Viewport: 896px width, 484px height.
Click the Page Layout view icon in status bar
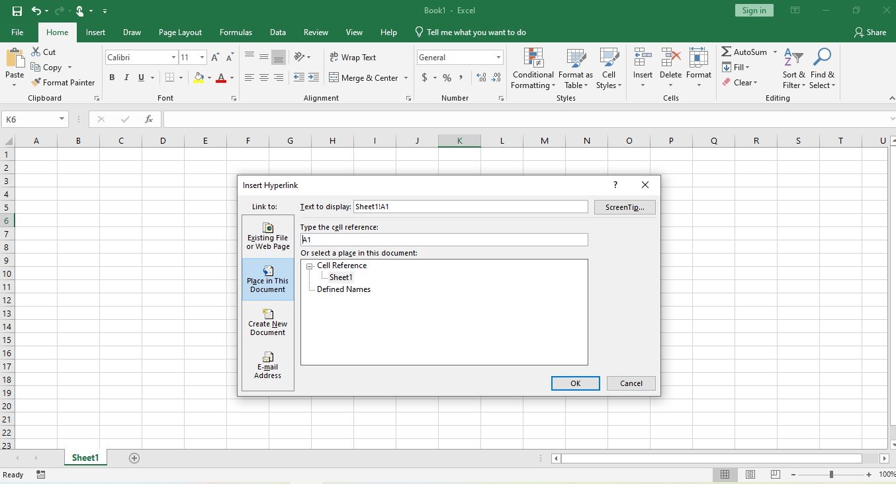point(750,475)
